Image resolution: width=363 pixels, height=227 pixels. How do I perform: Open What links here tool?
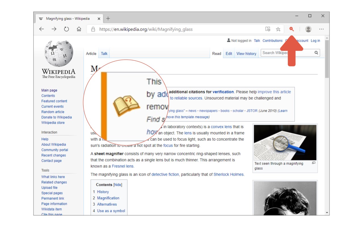click(x=53, y=177)
